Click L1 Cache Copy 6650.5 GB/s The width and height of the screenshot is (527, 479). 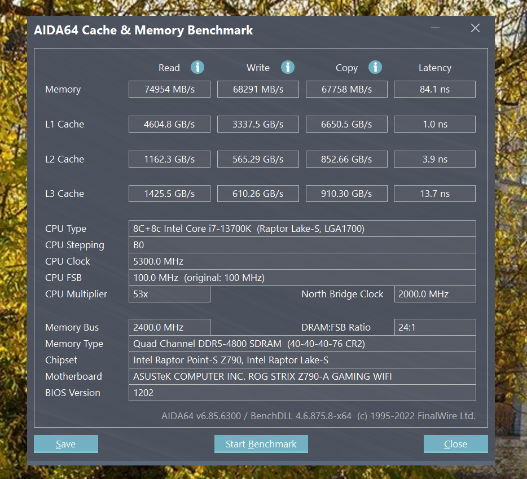coord(346,124)
